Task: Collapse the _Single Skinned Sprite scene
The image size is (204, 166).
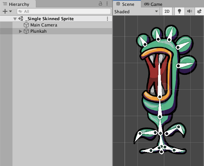Action: (x=15, y=19)
